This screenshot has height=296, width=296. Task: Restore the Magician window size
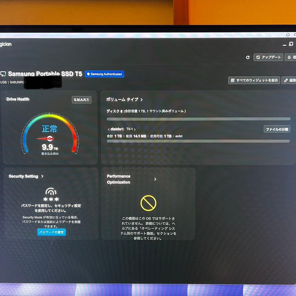tap(291, 44)
